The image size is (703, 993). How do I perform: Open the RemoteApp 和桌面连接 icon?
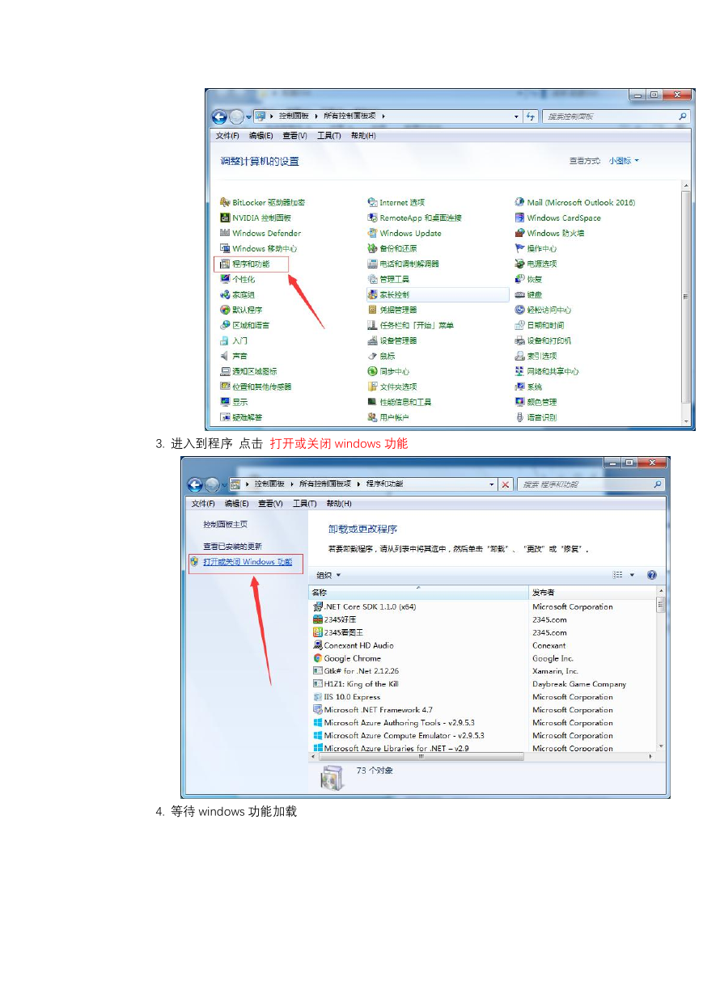(372, 218)
